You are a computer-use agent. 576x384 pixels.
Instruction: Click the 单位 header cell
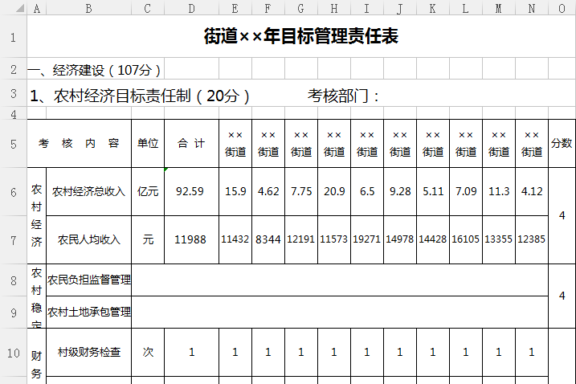148,144
